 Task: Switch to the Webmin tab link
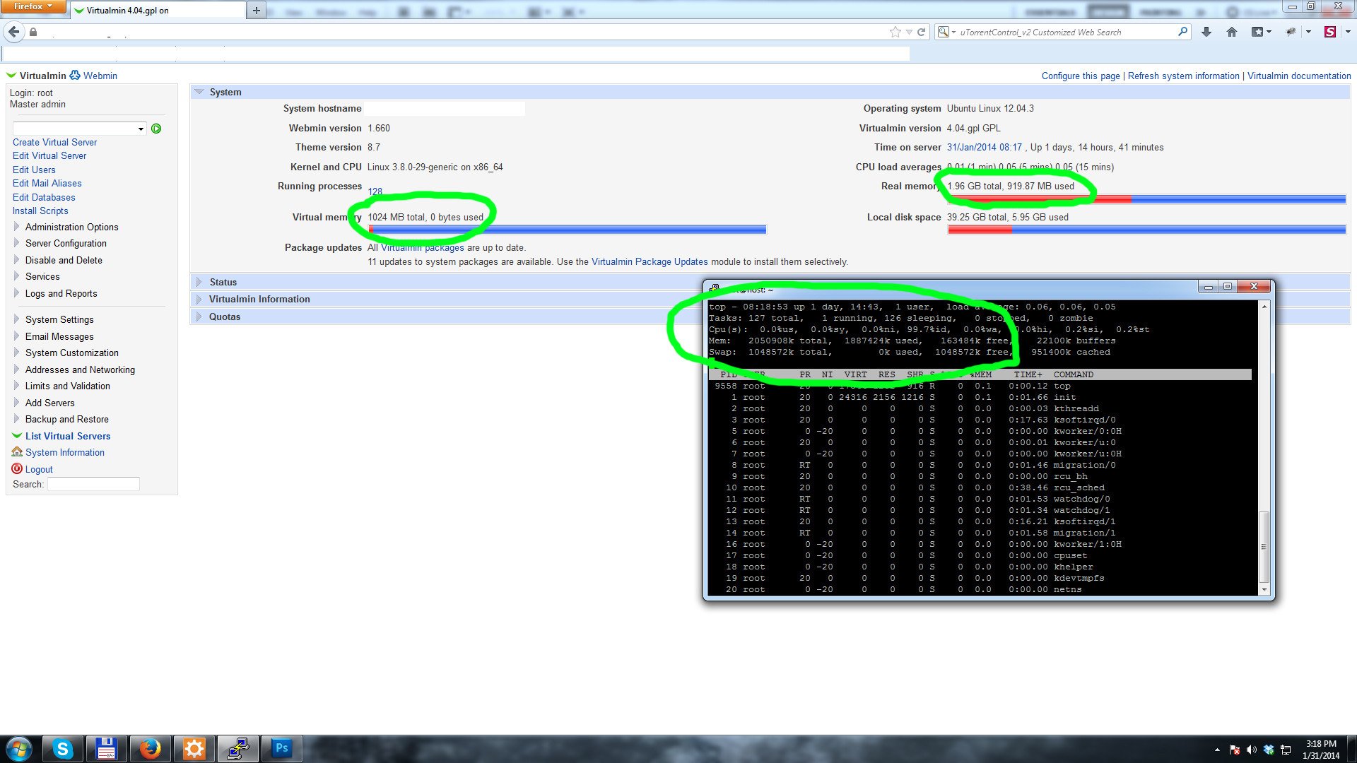point(100,76)
